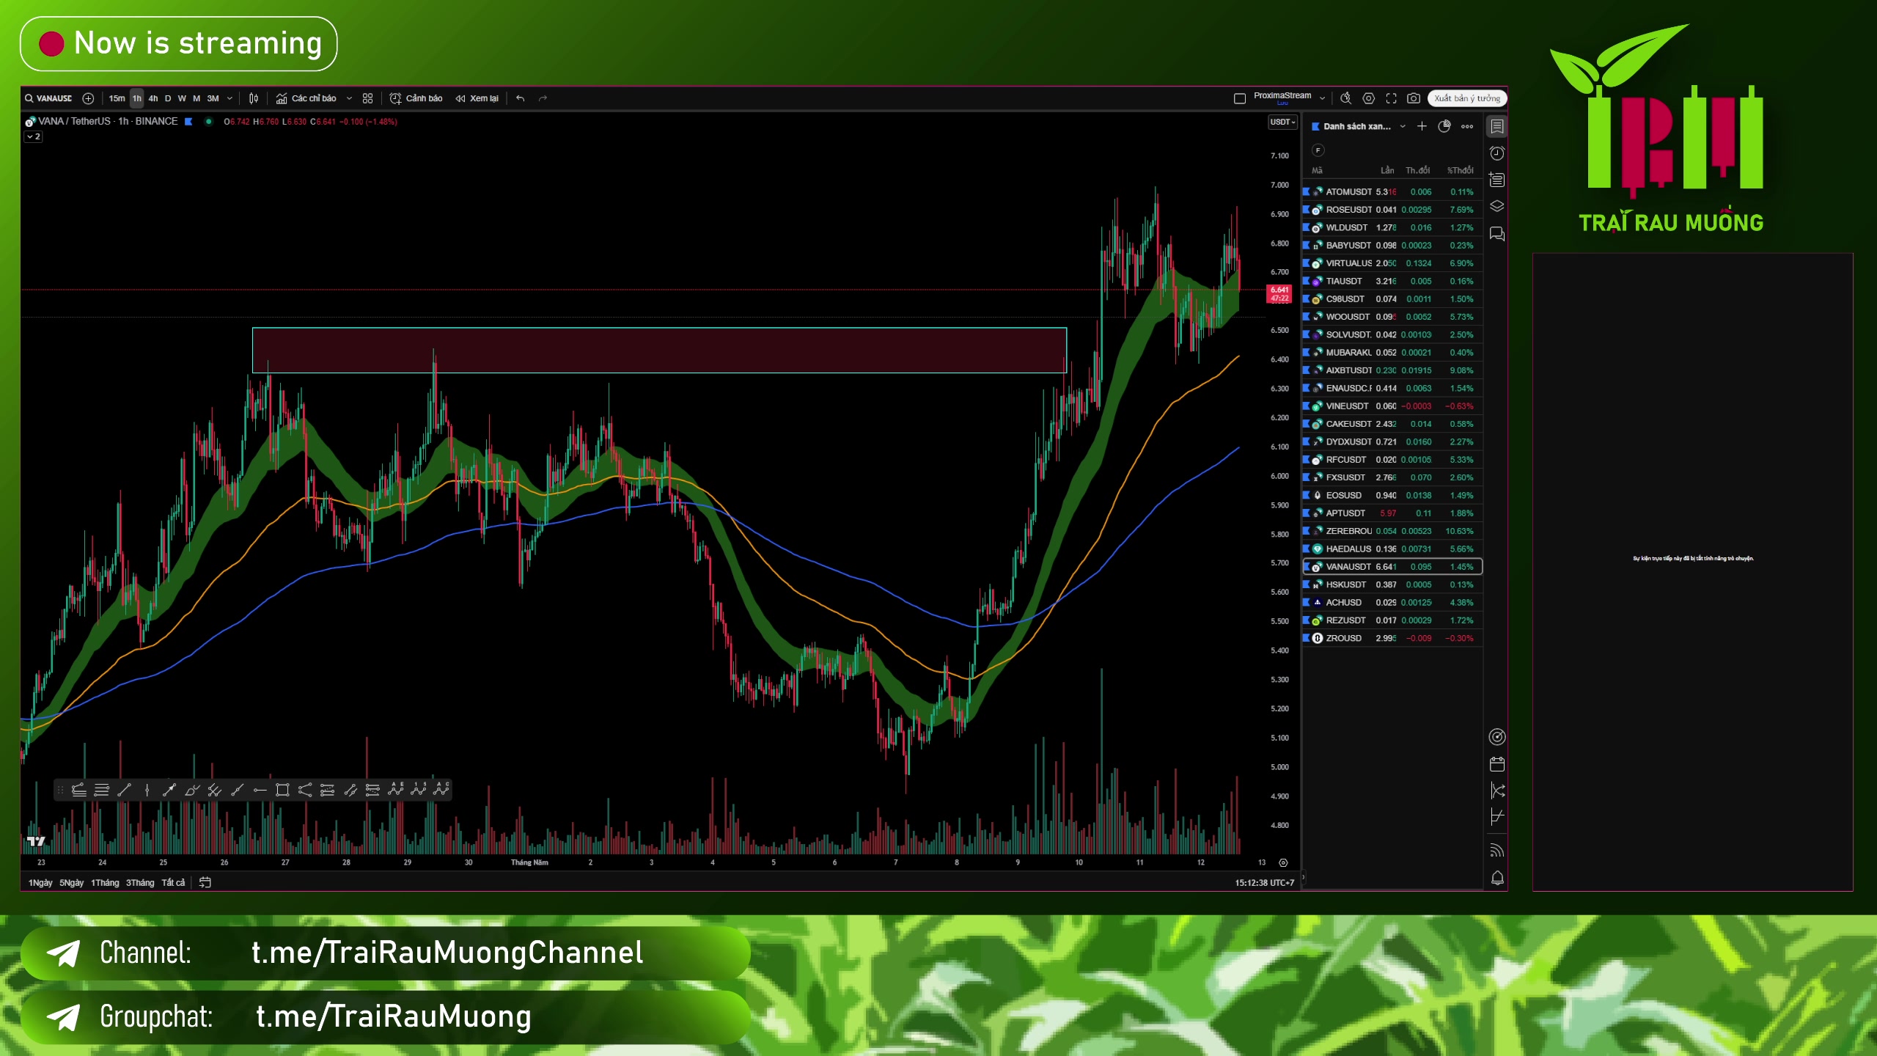Toggle the F flag filter in watchlist
The height and width of the screenshot is (1056, 1877).
1318,150
